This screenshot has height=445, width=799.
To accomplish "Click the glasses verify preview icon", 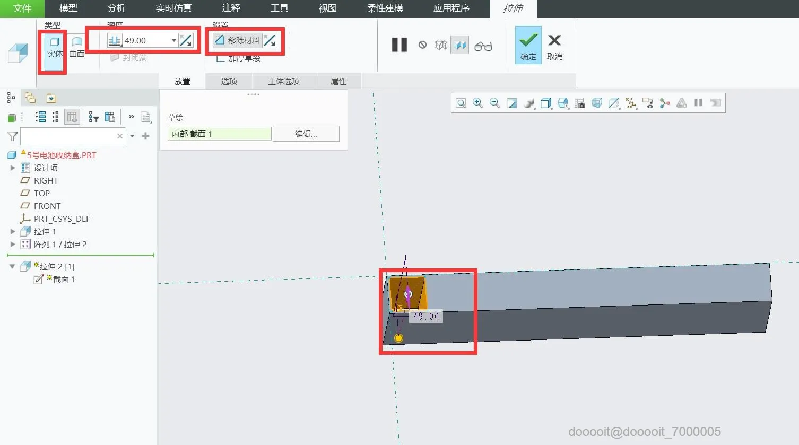I will coord(483,46).
